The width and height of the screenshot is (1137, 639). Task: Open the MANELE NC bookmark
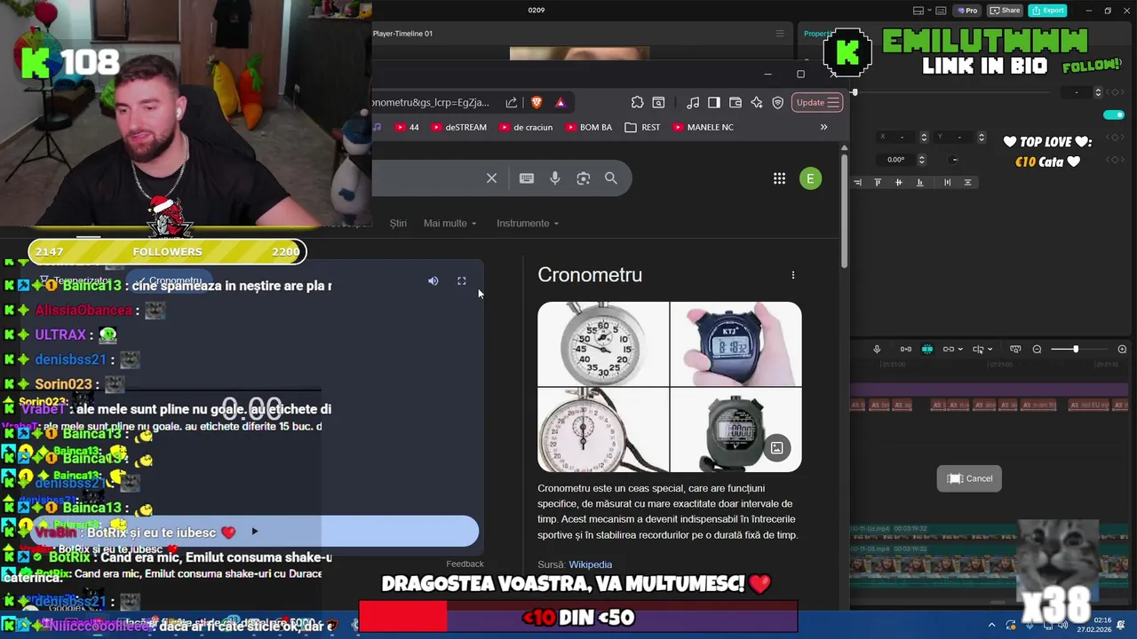(703, 127)
